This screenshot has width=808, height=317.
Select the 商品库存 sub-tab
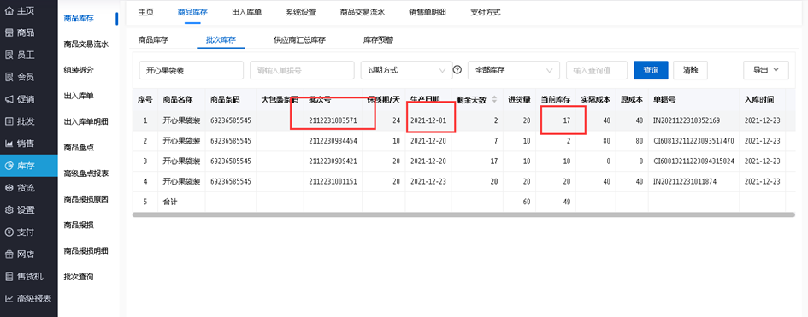154,39
